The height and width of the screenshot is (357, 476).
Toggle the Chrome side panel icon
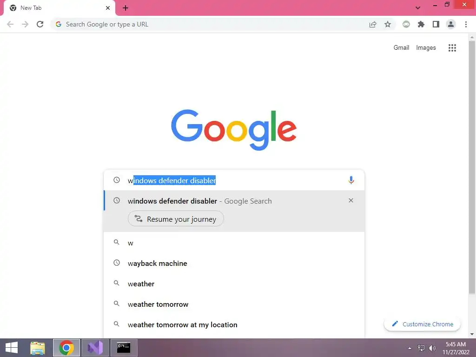(436, 24)
